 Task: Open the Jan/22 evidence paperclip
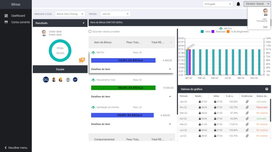point(247,102)
